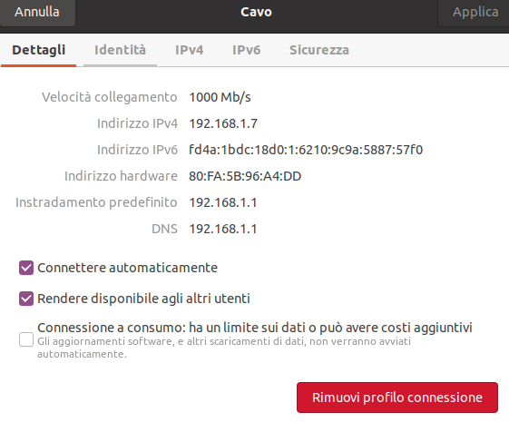Open the IPv4 tab
The image size is (509, 422).
click(190, 50)
